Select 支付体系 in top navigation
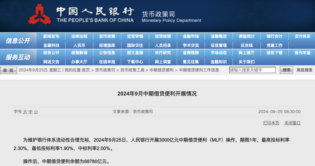 point(302,36)
